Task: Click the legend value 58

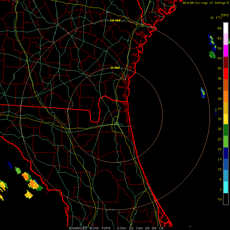Action: tap(220, 48)
